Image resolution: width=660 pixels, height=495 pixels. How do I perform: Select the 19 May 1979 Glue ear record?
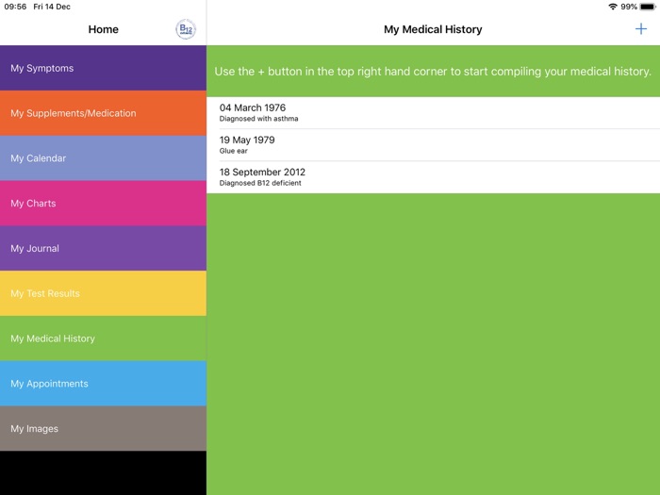click(x=433, y=145)
